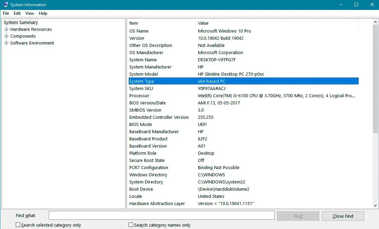
Task: Select the Components tree item
Action: click(23, 36)
